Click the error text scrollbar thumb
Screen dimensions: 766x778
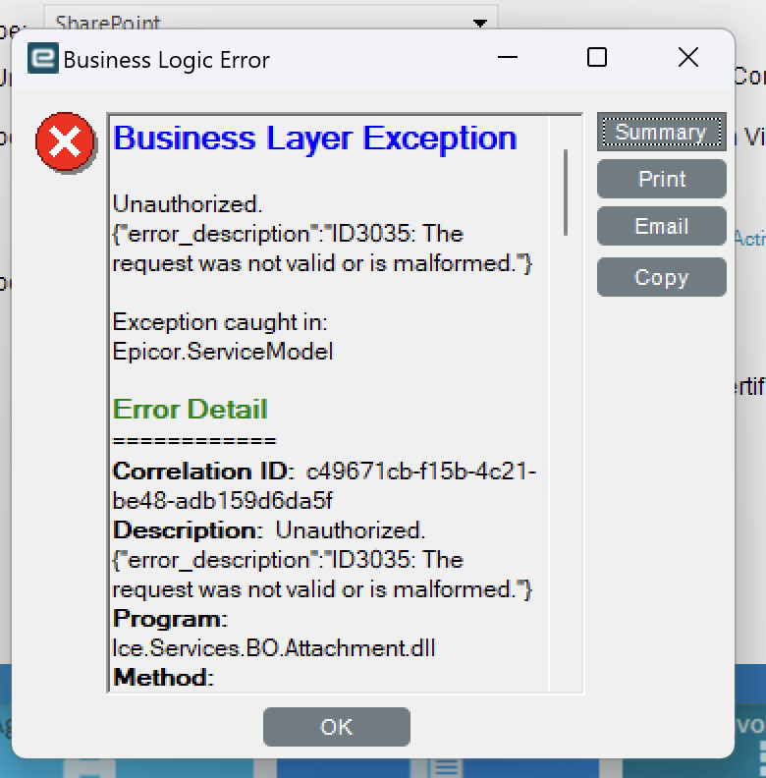[566, 193]
